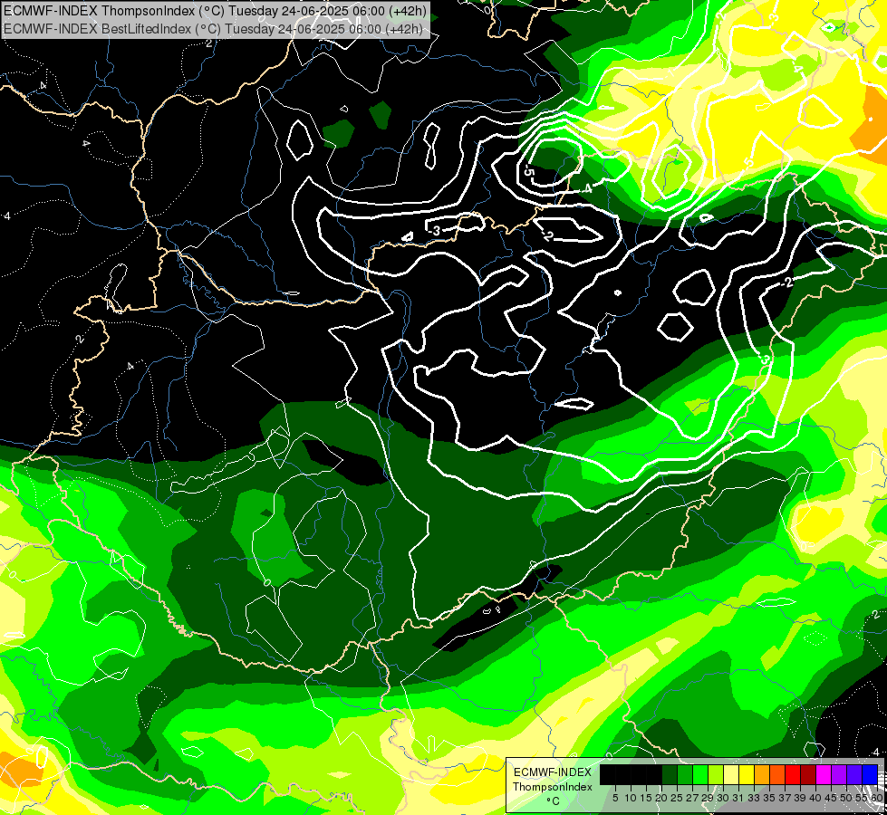
Task: Click the violet 50-55 legend swatch
Action: (853, 774)
